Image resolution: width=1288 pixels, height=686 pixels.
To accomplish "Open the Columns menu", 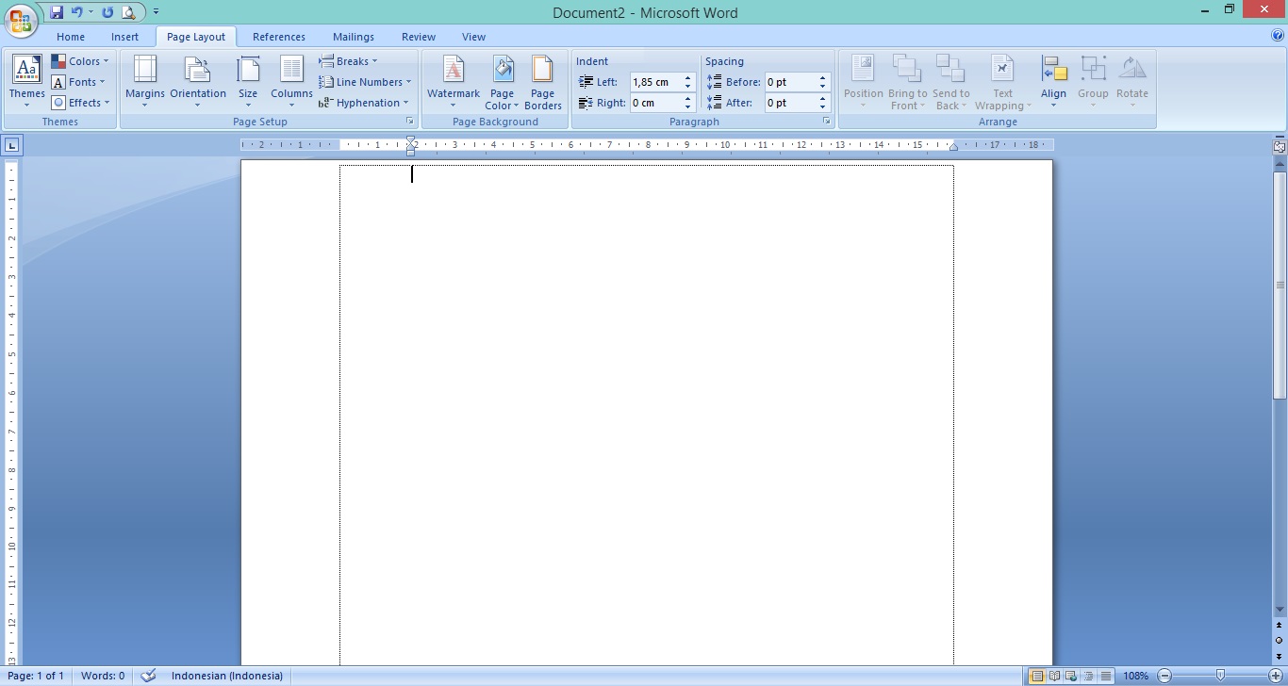I will coord(291,81).
